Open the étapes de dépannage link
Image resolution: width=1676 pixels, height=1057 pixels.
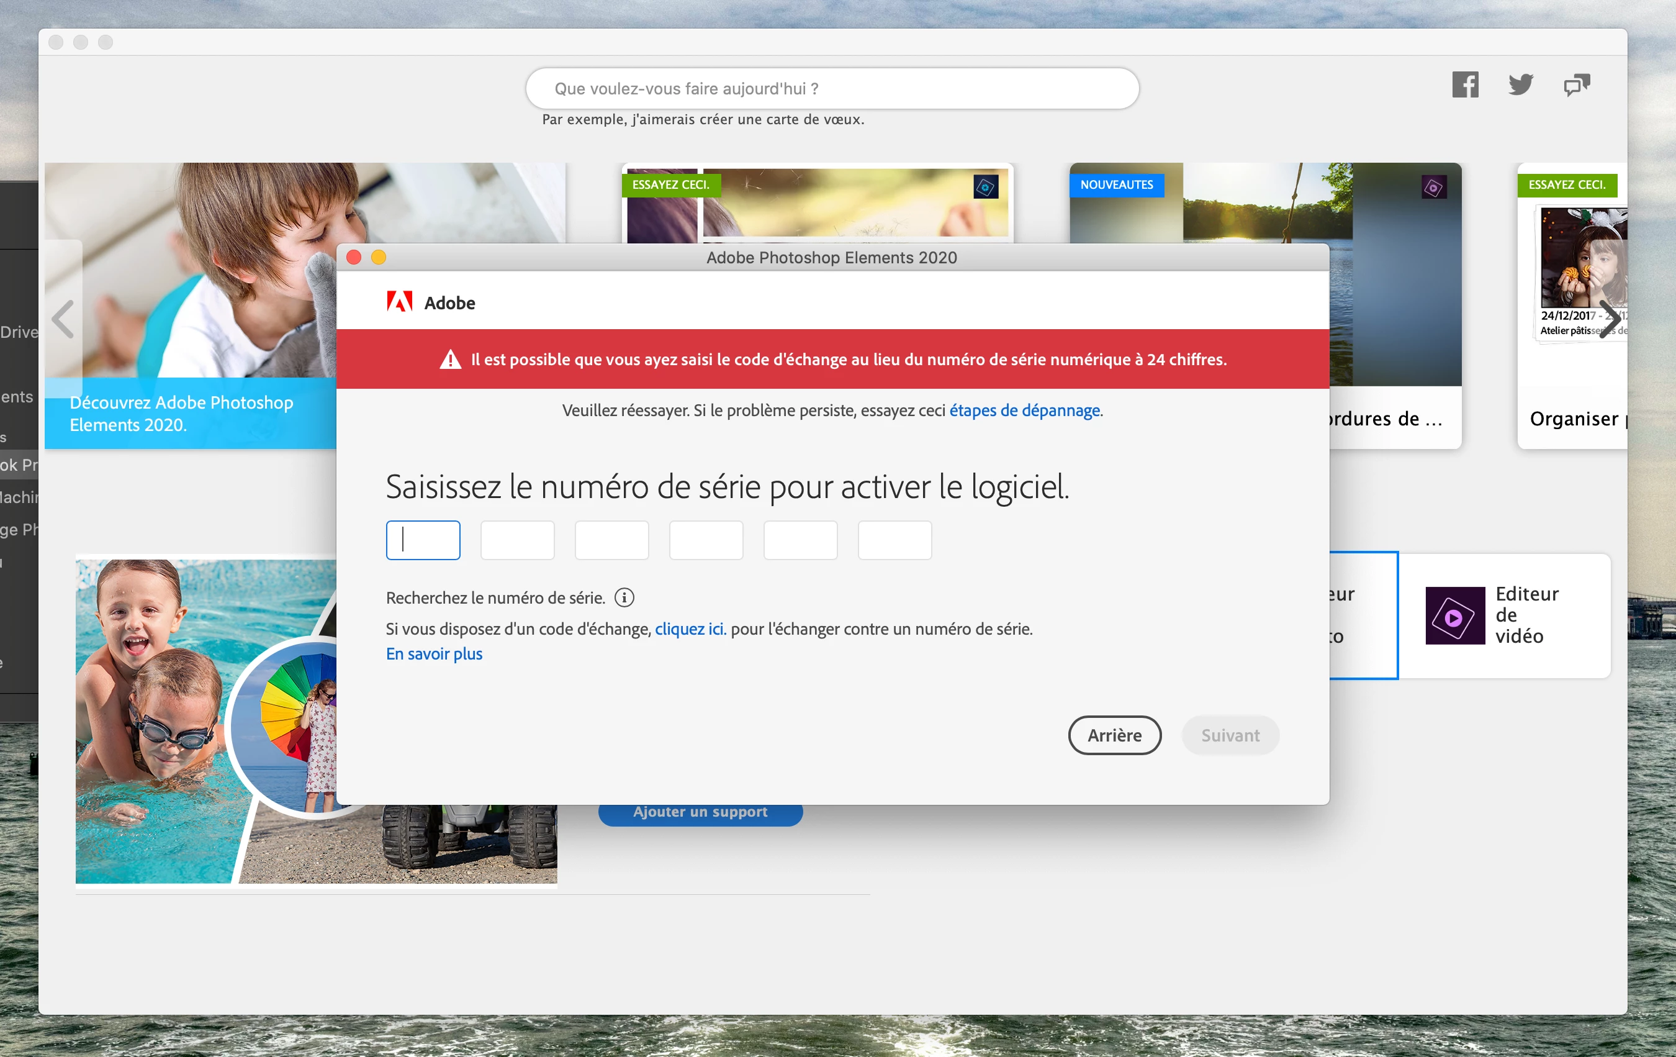coord(1024,411)
